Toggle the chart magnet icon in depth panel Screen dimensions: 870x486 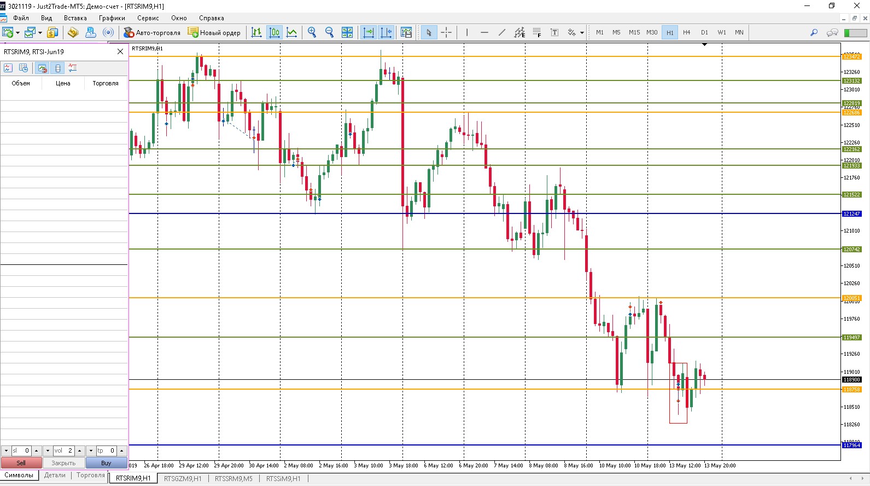pyautogui.click(x=42, y=68)
